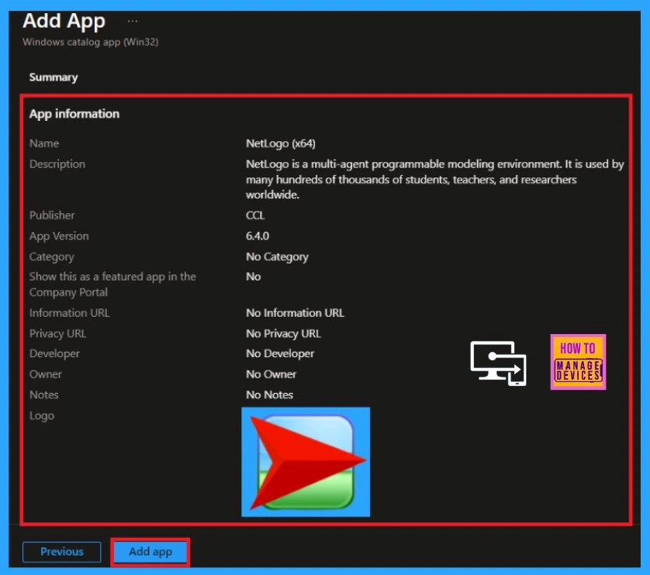Click the app version value "6.4.0"

(x=258, y=236)
